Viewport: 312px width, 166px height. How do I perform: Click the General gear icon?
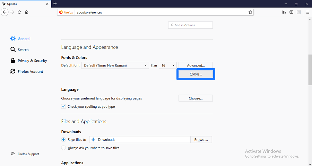point(13,38)
